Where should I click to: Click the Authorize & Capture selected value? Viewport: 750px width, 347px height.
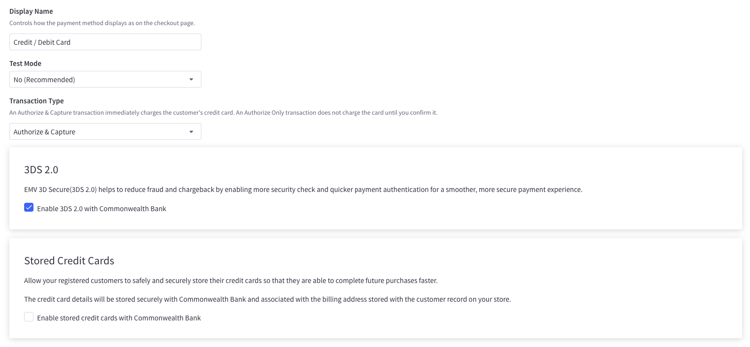44,131
